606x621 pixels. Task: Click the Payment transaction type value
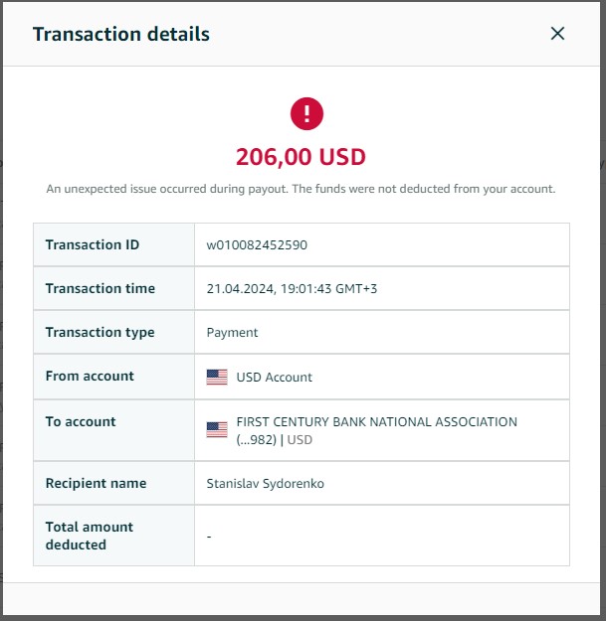click(233, 333)
